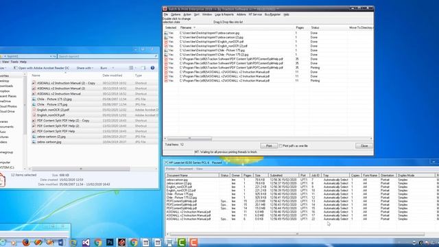Click the PDF icon of English_nonOCR.pdf in Batch & Print
This screenshot has height=247, width=439.
point(166,42)
